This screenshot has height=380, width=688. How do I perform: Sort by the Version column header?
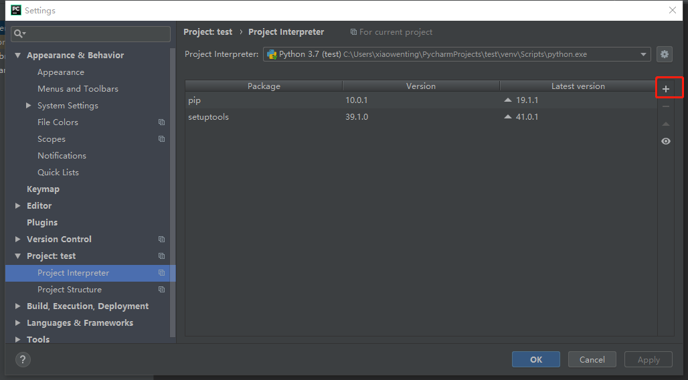point(421,86)
